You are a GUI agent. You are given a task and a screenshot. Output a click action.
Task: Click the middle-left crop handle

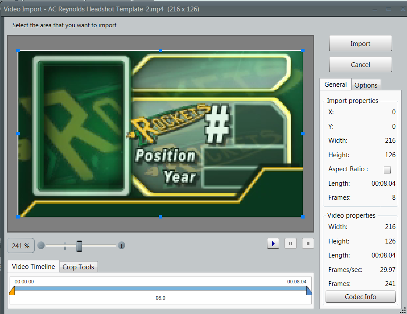pos(18,134)
